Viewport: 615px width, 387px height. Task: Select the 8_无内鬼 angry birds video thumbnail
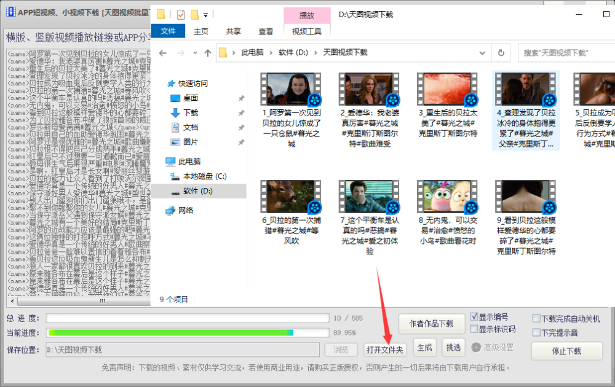448,197
